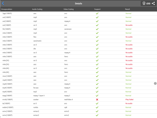The image size is (157, 118).
Task: Open the ranking medal score badge
Action: (x=144, y=3)
